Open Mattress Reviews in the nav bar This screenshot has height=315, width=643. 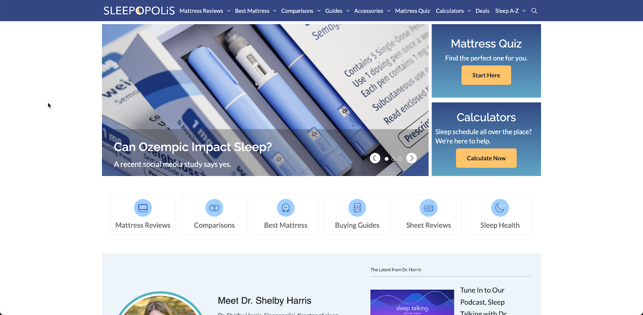(201, 11)
